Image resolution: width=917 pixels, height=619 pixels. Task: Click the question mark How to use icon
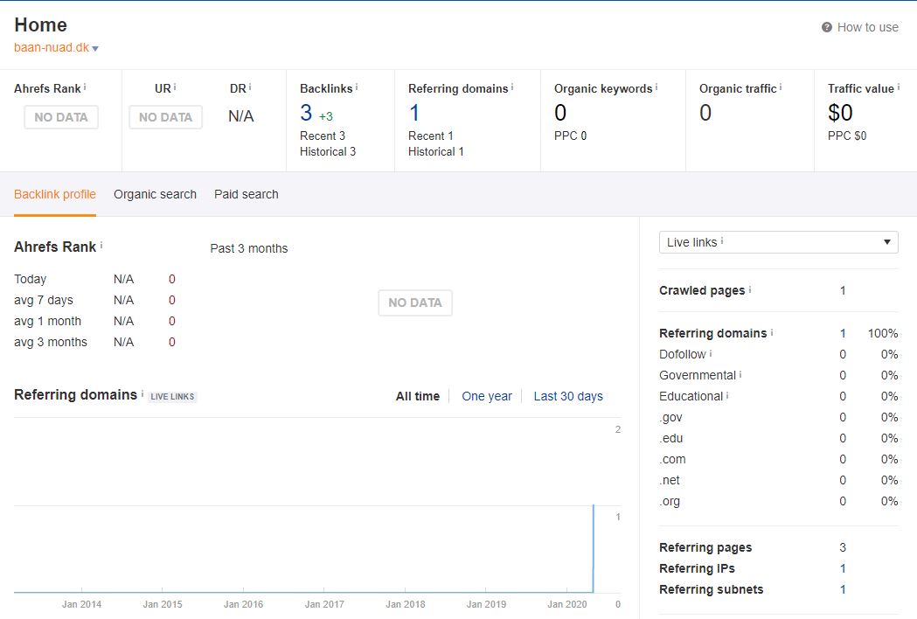coord(827,27)
